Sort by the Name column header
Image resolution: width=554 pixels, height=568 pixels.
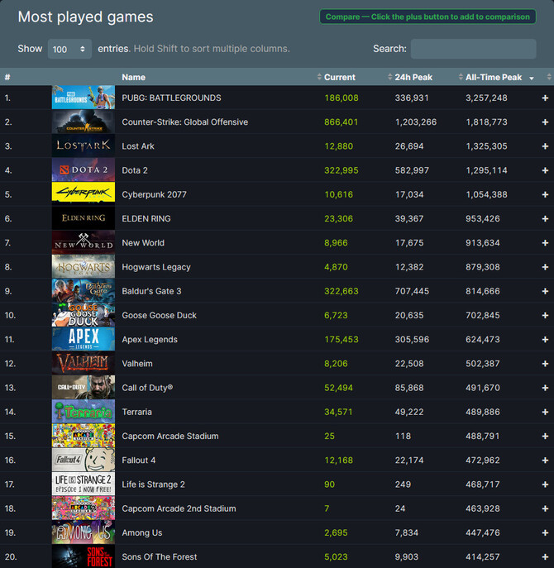[x=133, y=77]
